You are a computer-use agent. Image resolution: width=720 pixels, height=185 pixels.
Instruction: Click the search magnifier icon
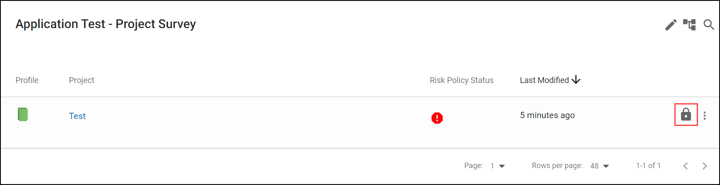click(709, 25)
